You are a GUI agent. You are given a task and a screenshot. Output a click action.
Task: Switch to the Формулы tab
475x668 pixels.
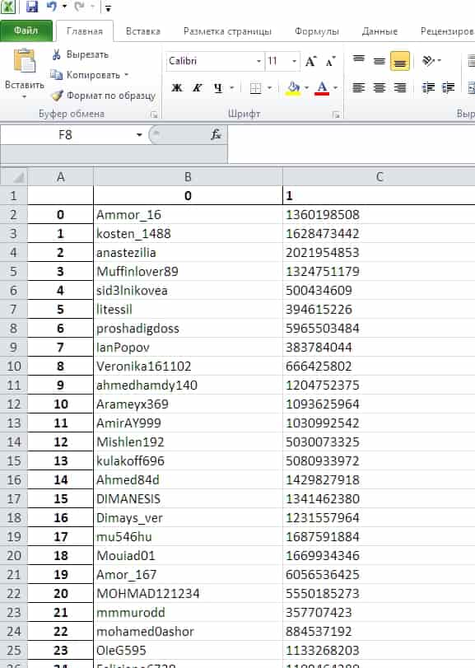click(x=317, y=31)
